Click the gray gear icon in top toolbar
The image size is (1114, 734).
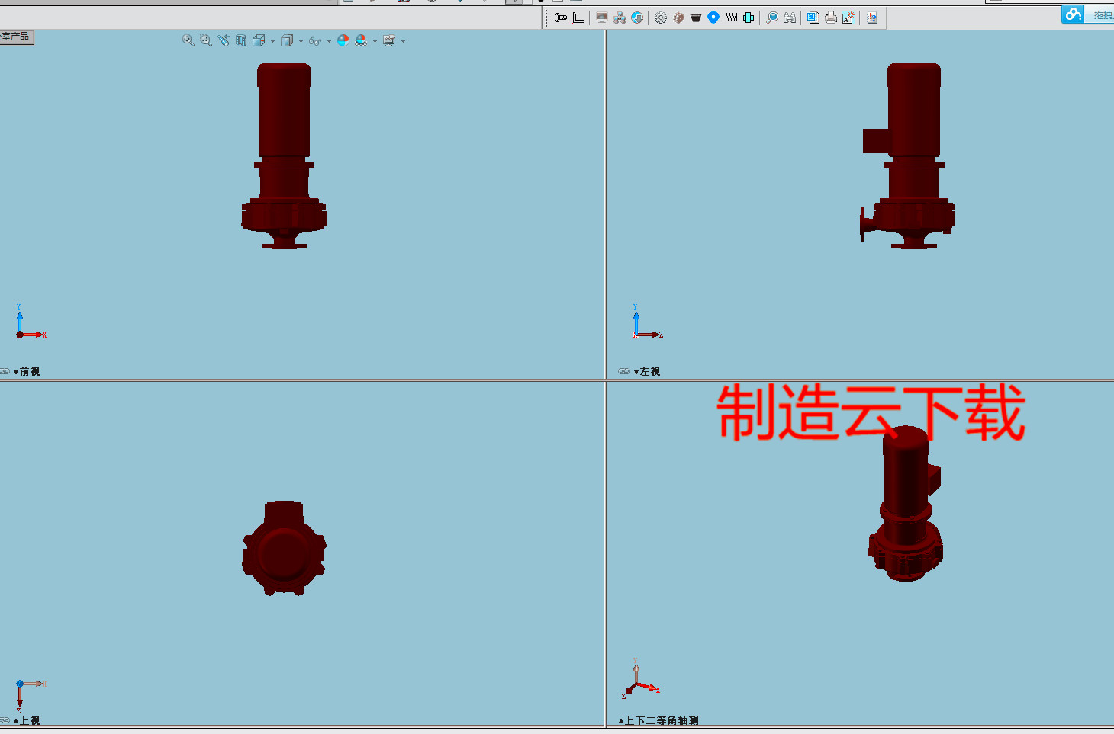point(661,18)
